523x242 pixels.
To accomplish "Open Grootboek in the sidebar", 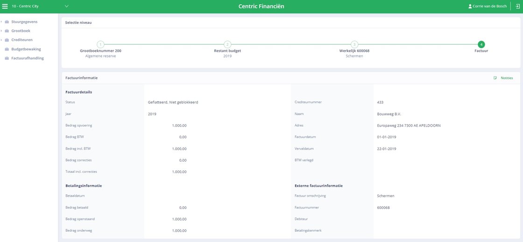I will [x=21, y=31].
